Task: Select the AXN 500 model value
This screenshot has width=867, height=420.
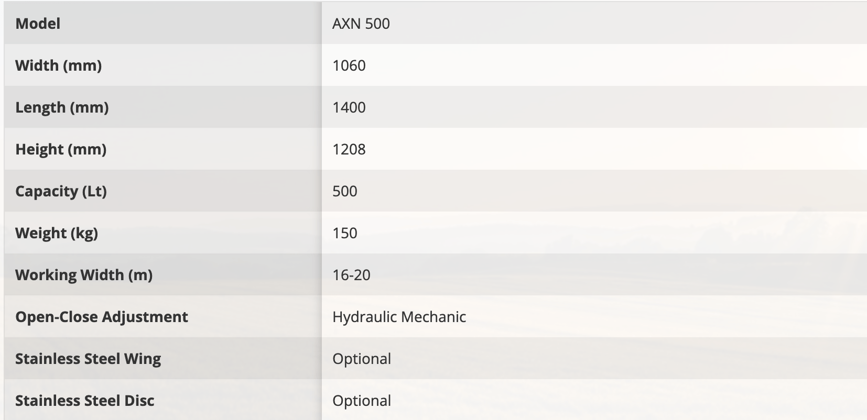Action: click(361, 24)
